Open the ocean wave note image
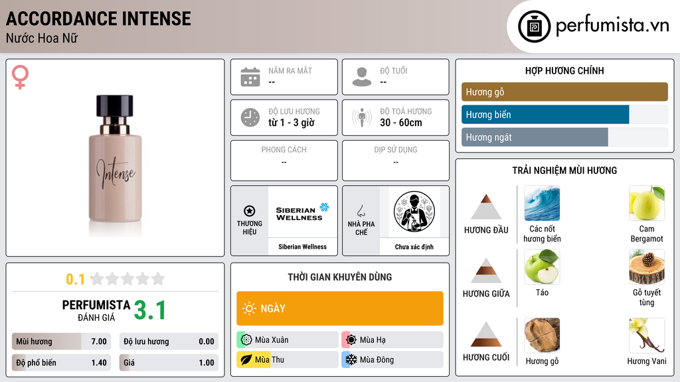680x382 pixels. 542,204
